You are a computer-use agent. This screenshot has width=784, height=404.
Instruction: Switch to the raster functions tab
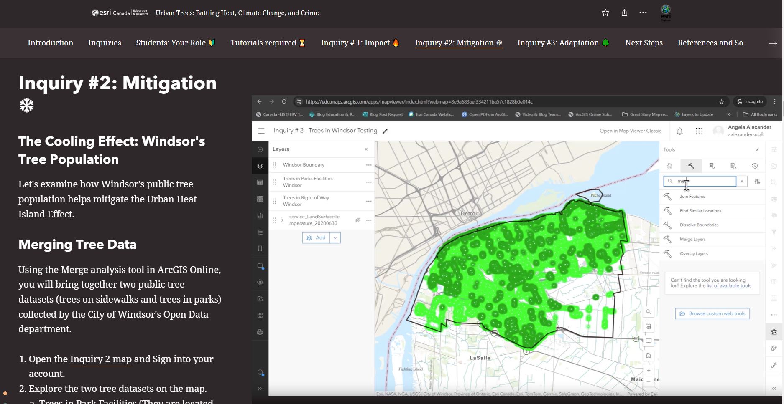(x=712, y=166)
